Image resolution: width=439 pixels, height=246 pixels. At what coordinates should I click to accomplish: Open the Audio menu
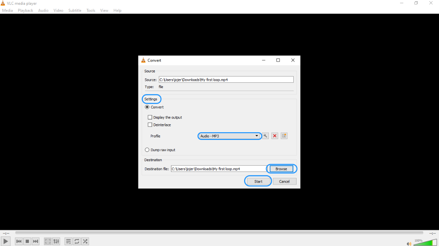[43, 10]
